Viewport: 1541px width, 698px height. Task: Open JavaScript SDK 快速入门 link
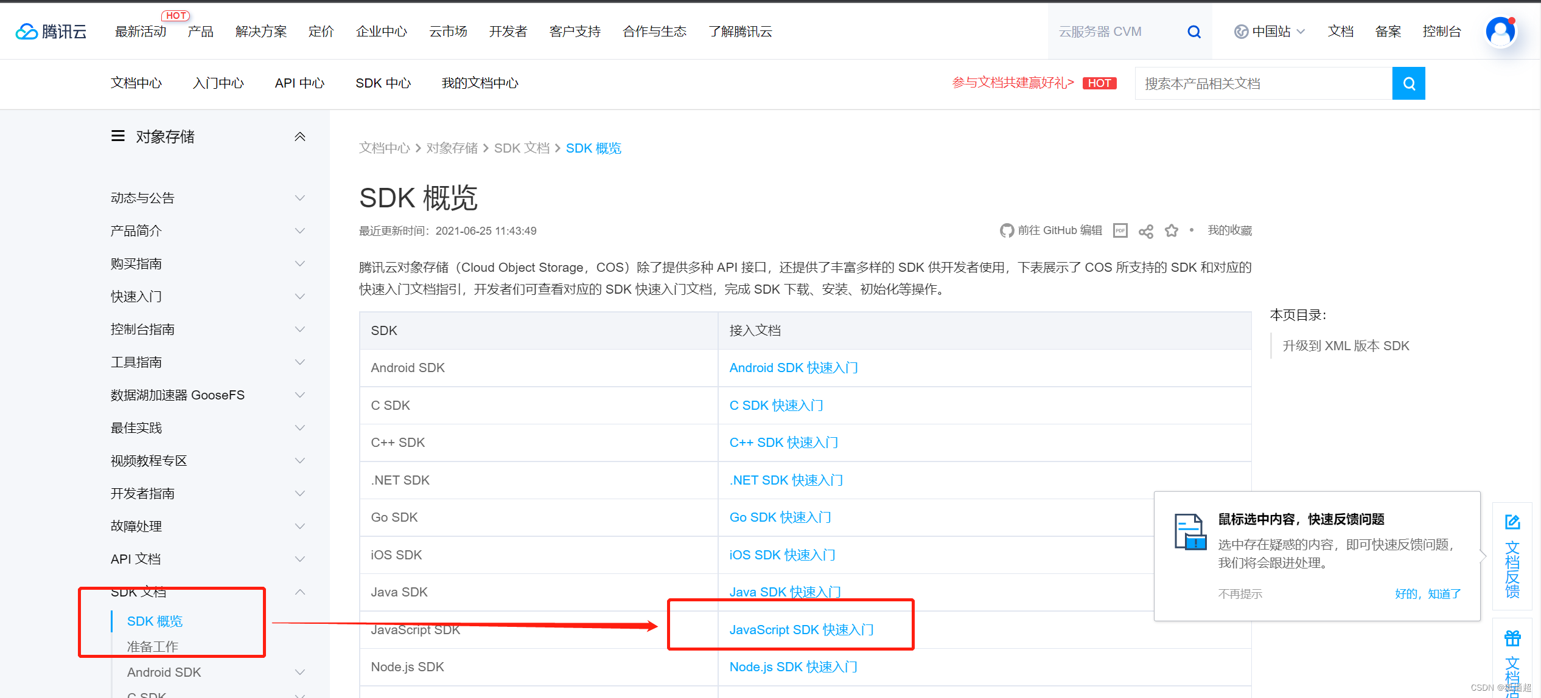pyautogui.click(x=802, y=630)
